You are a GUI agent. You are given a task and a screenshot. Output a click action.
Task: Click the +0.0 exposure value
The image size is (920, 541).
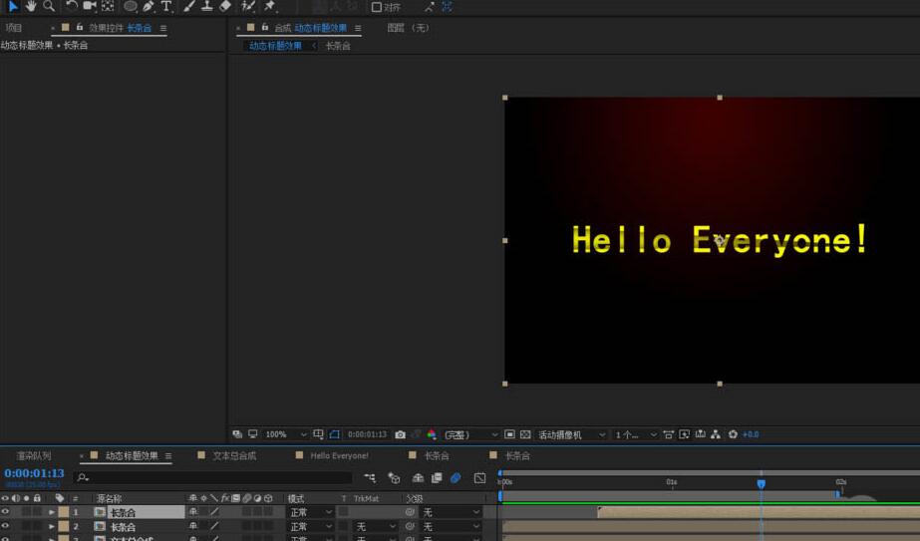pos(751,434)
